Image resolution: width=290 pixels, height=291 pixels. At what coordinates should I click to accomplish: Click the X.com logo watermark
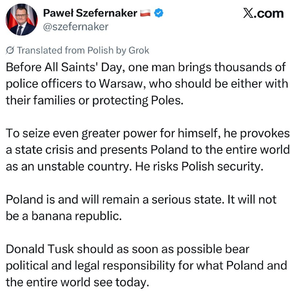pyautogui.click(x=263, y=13)
